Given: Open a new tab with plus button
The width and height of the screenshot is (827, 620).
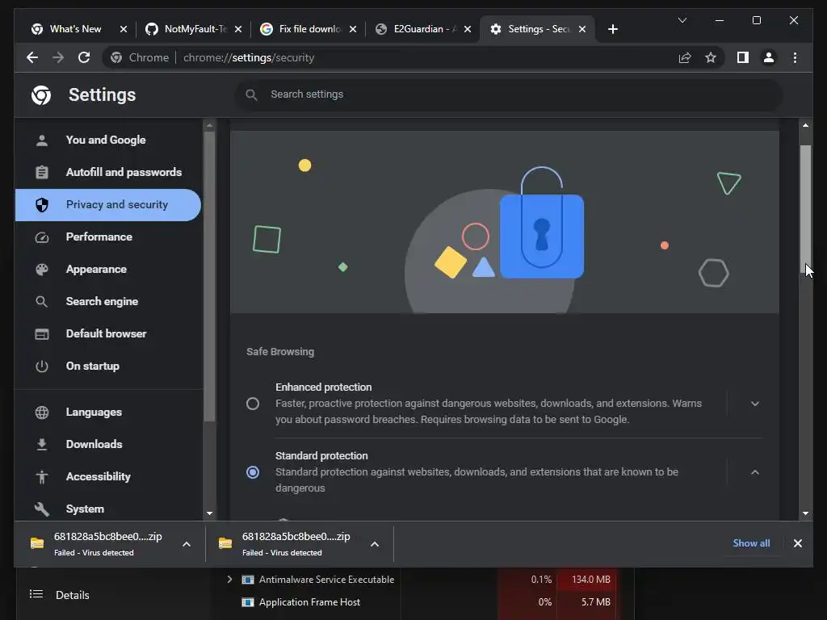Looking at the screenshot, I should pyautogui.click(x=612, y=29).
